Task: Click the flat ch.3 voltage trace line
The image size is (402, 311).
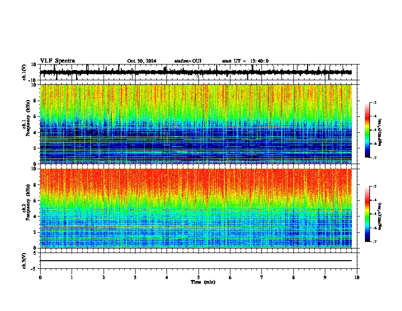Action: click(195, 261)
